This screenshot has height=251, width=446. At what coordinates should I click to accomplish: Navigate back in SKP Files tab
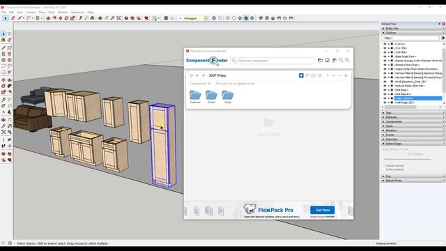[197, 75]
